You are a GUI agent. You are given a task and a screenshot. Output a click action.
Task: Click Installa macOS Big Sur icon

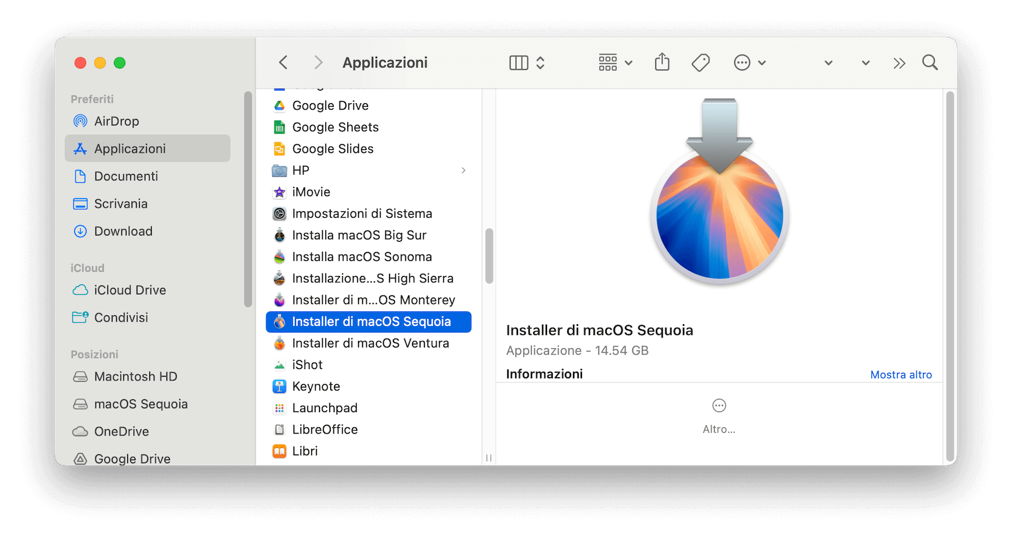pos(280,235)
